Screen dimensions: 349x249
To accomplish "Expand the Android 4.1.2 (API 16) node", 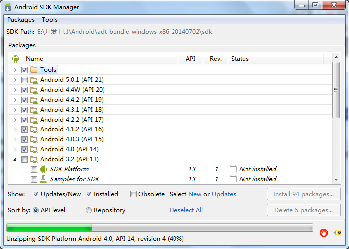I will (x=15, y=129).
